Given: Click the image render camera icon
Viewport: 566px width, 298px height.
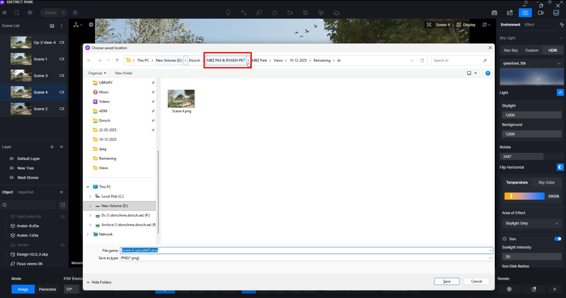Looking at the screenshot, I should [525, 13].
